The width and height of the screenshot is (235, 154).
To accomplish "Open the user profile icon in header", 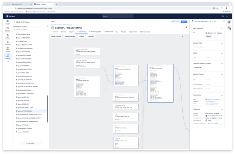I will [227, 16].
